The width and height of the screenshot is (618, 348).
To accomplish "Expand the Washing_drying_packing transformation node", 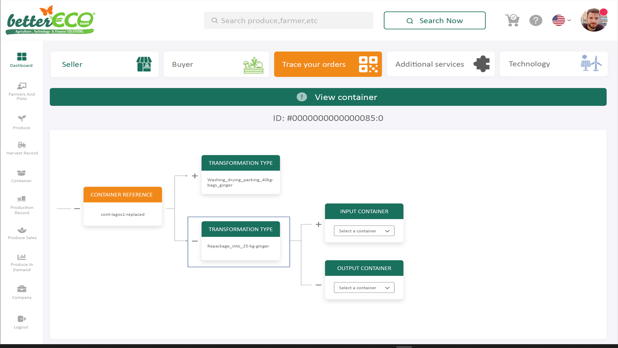I will click(x=195, y=176).
